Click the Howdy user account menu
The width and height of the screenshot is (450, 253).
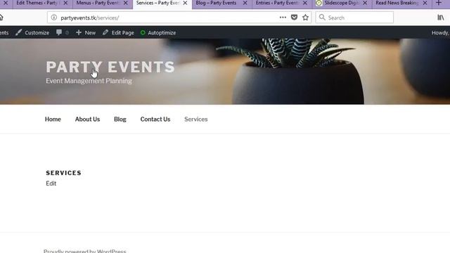(441, 33)
